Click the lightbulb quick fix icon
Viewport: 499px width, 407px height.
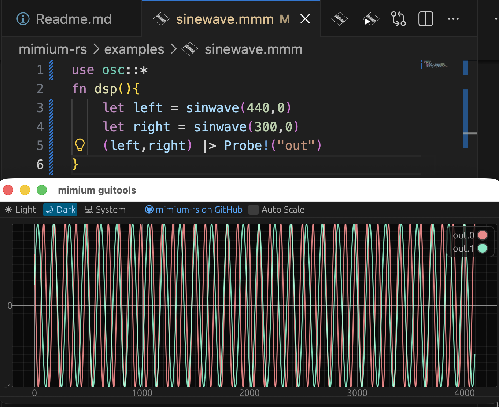click(80, 145)
